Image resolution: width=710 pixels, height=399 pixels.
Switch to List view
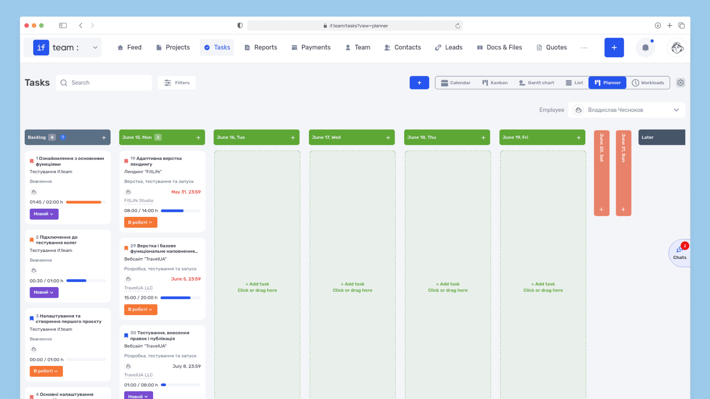[x=574, y=83]
